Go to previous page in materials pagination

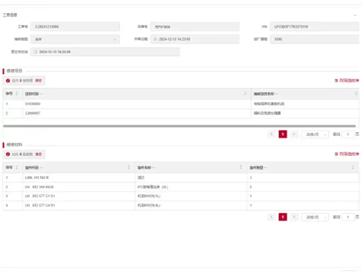271,217
